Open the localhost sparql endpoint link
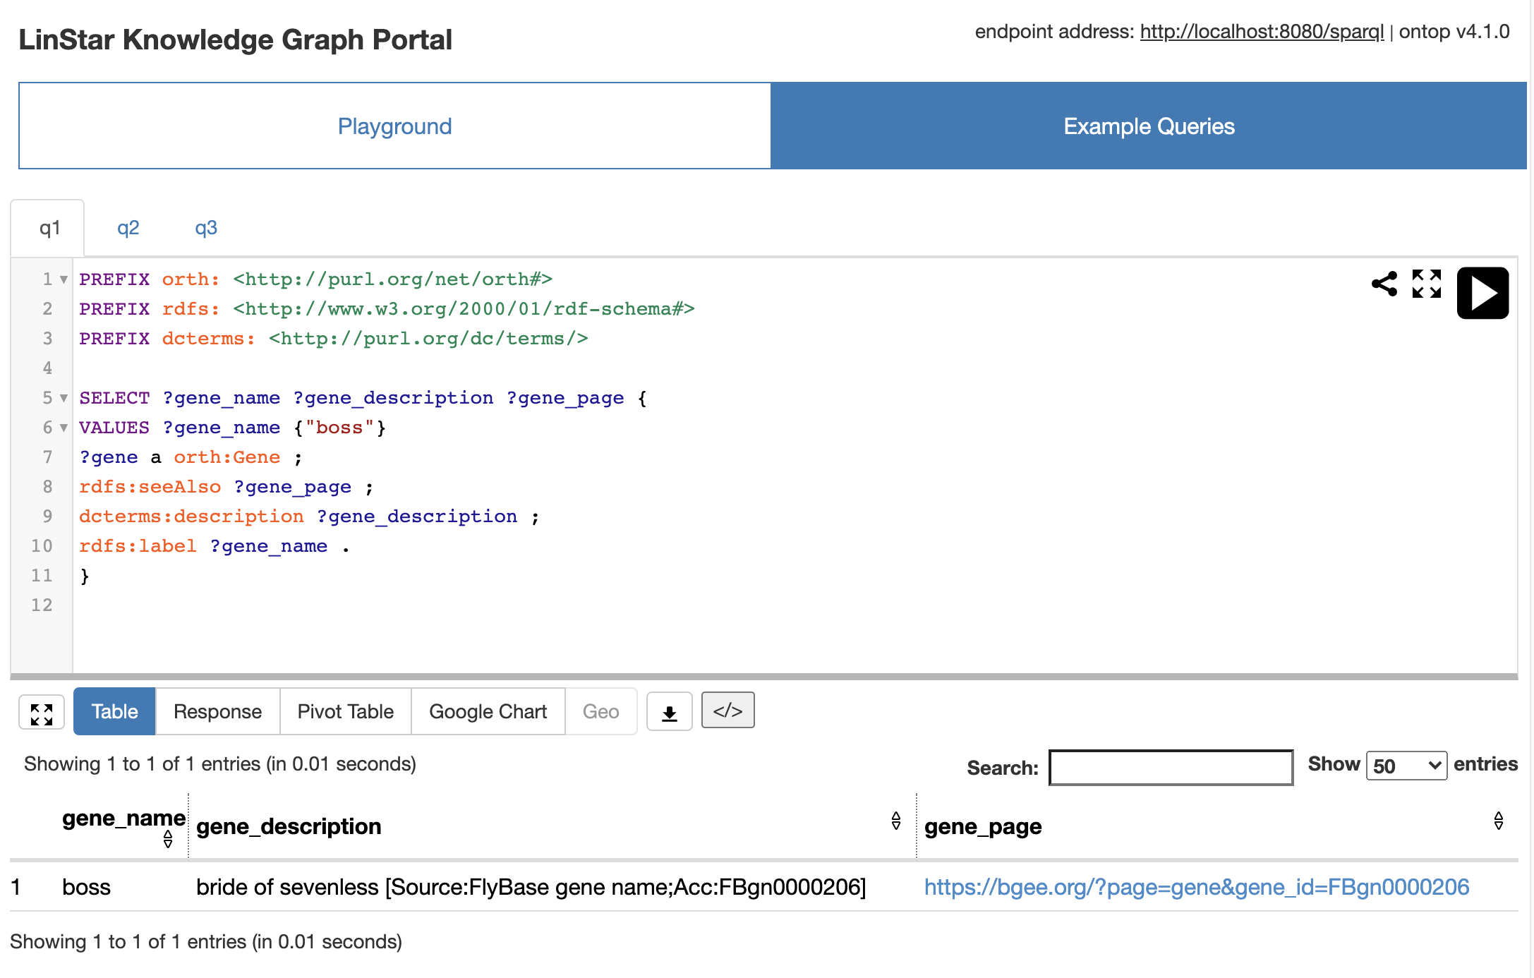This screenshot has height=978, width=1534. pos(1261,32)
